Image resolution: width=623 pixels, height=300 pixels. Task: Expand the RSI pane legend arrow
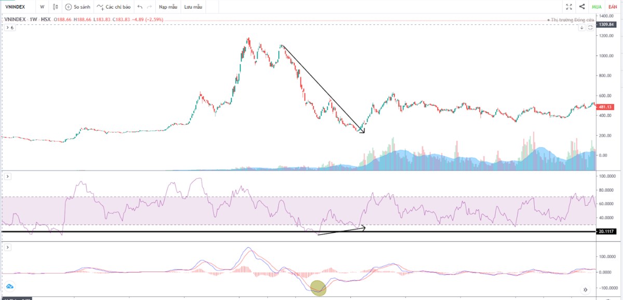click(8, 177)
